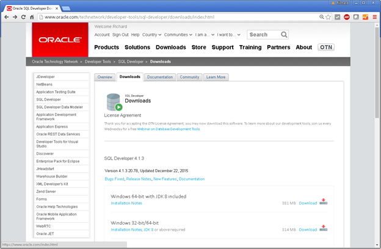Image resolution: width=381 pixels, height=249 pixels.
Task: Open a new browser tab
Action: (x=66, y=9)
